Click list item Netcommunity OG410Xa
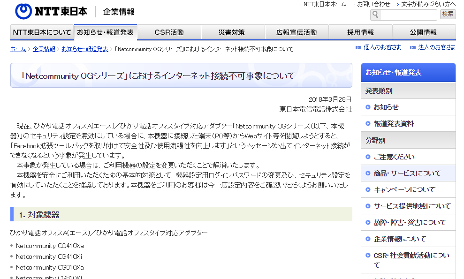Image resolution: width=464 pixels, height=279 pixels. coord(50,246)
